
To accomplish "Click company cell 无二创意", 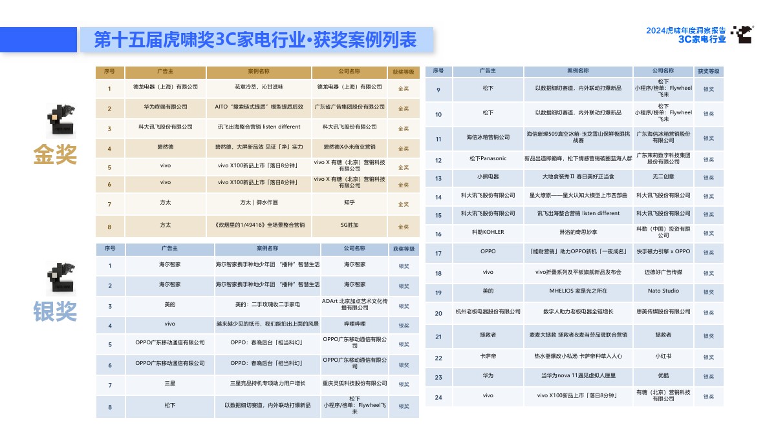I will click(663, 177).
